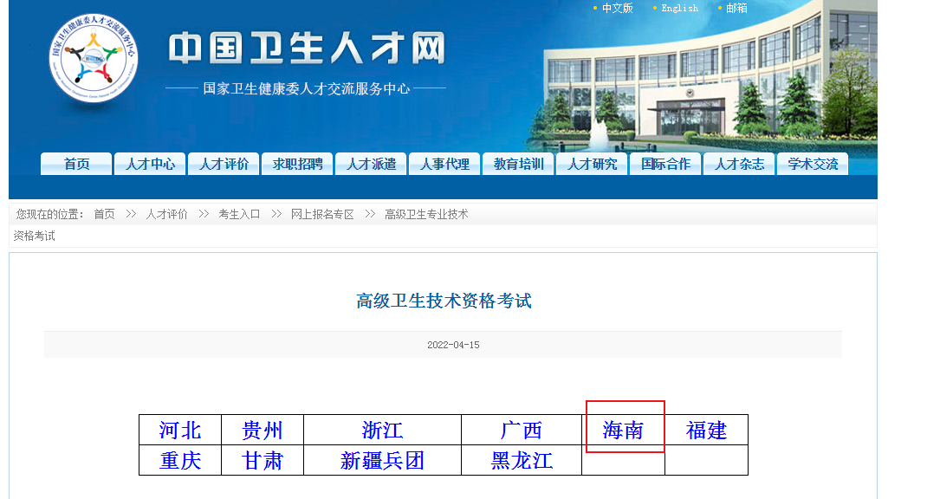
Task: Select 浙江 province link
Action: tap(383, 430)
